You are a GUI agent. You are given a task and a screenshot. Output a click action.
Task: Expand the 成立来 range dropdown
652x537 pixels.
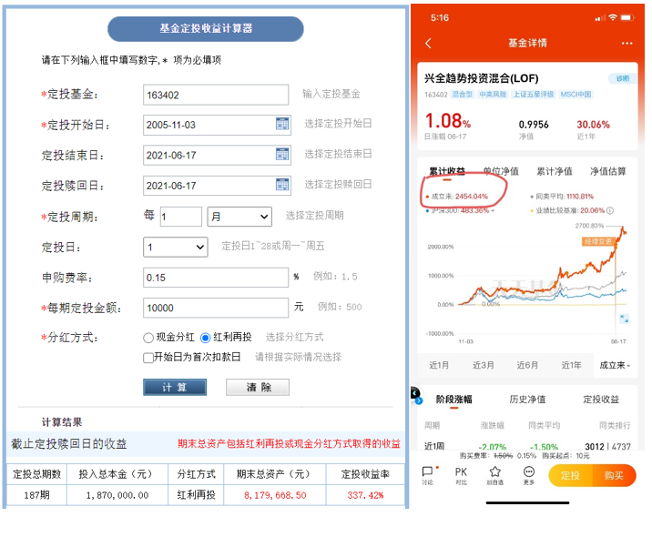click(615, 365)
